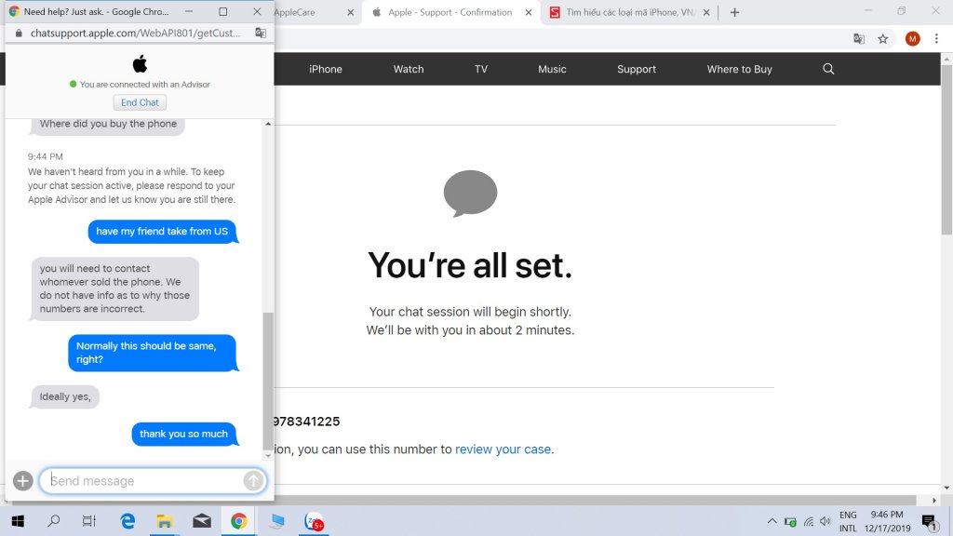Image resolution: width=953 pixels, height=536 pixels.
Task: Click the 'whomever sold the phone' advisor message
Action: (x=114, y=288)
